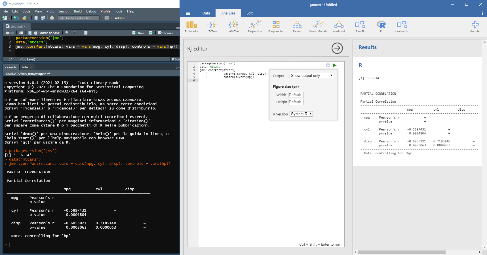The width and height of the screenshot is (487, 255).
Task: Click the Go to file/function search field
Action: pos(79,18)
